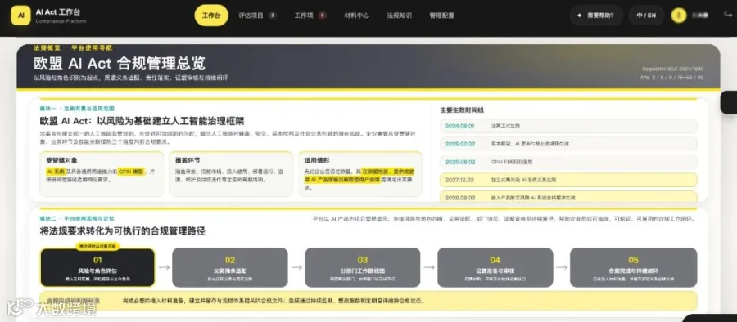Select the 2024.08.01 timeline entry

click(x=568, y=126)
